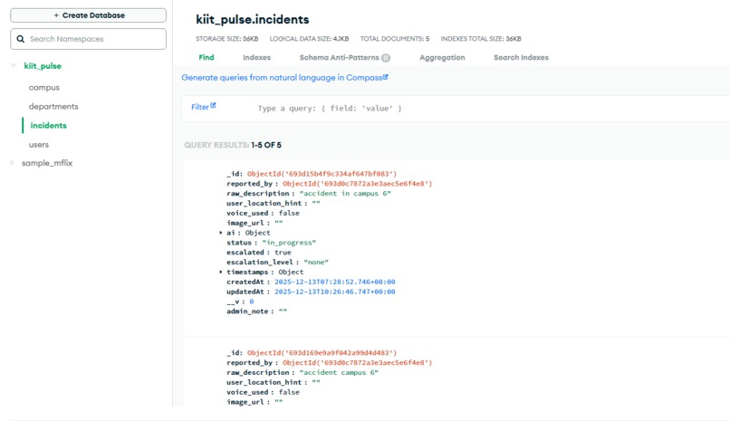
Task: Click the Compass external link icon
Action: point(386,77)
